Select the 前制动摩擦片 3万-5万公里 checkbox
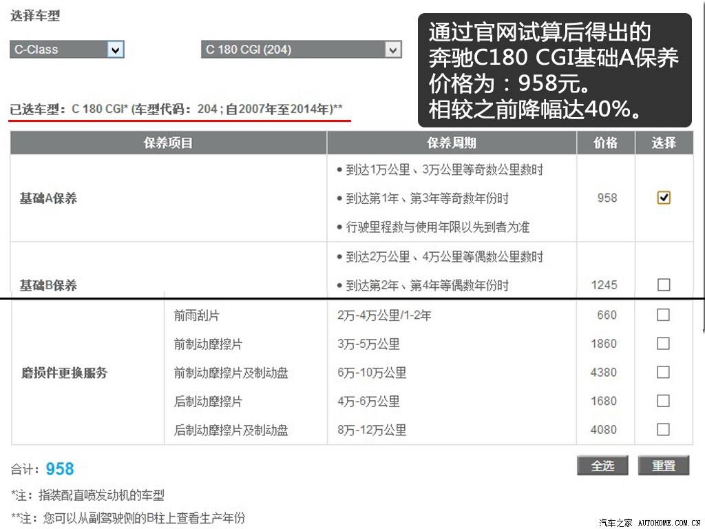705x529 pixels. pyautogui.click(x=663, y=343)
